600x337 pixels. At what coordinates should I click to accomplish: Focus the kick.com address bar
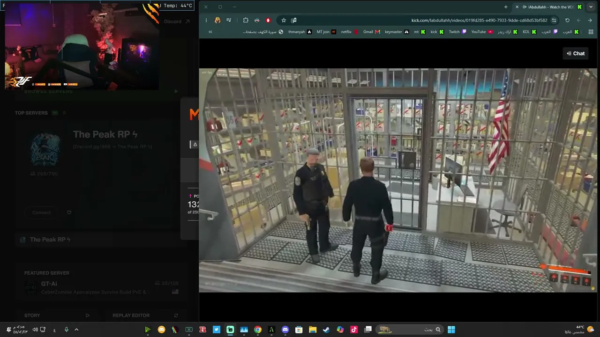pyautogui.click(x=417, y=20)
